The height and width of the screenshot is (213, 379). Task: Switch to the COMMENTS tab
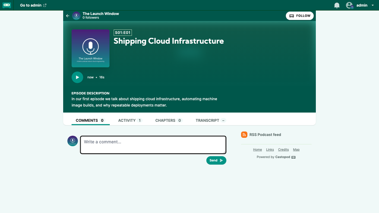90,120
